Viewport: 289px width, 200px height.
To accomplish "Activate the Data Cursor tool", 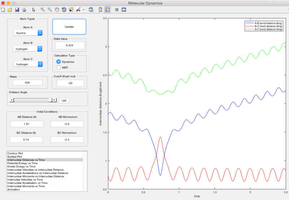I will [x=71, y=10].
